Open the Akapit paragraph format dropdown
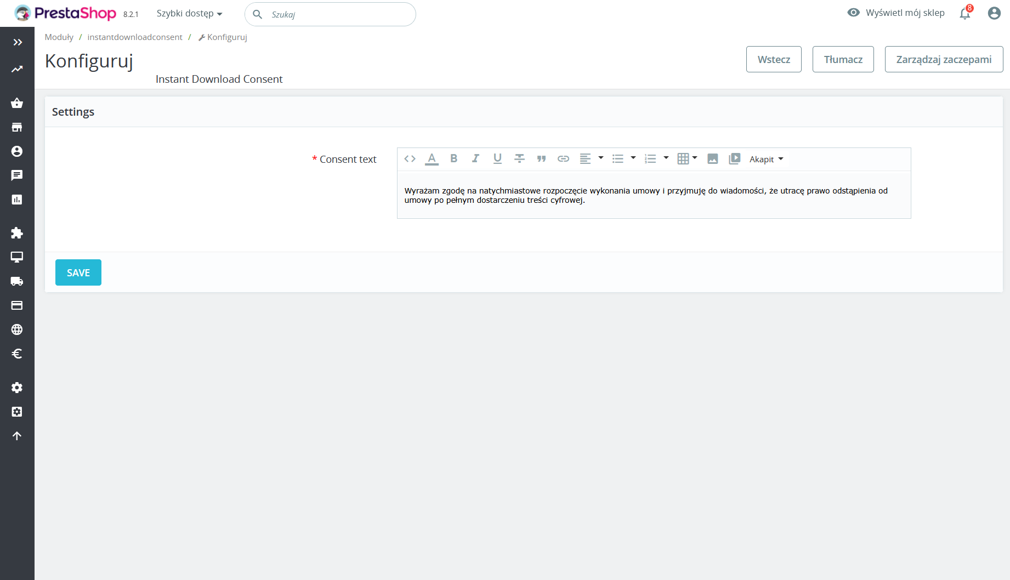Viewport: 1010px width, 580px height. (766, 160)
